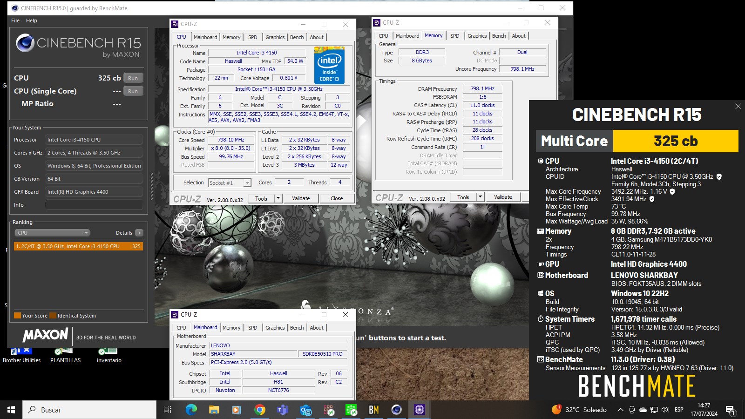Screen dimensions: 745x419
Task: Expand Tools arrow in CPU tab CPU-Z window
Action: 278,198
